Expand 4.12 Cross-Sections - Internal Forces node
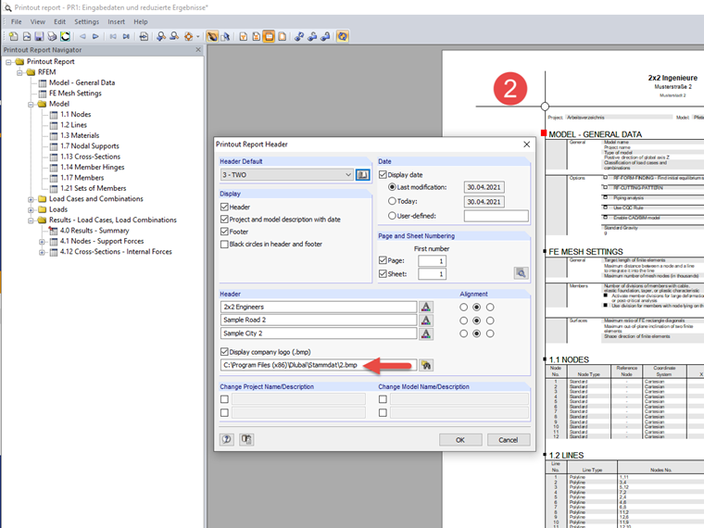Screen dimensions: 704x528 pos(43,252)
